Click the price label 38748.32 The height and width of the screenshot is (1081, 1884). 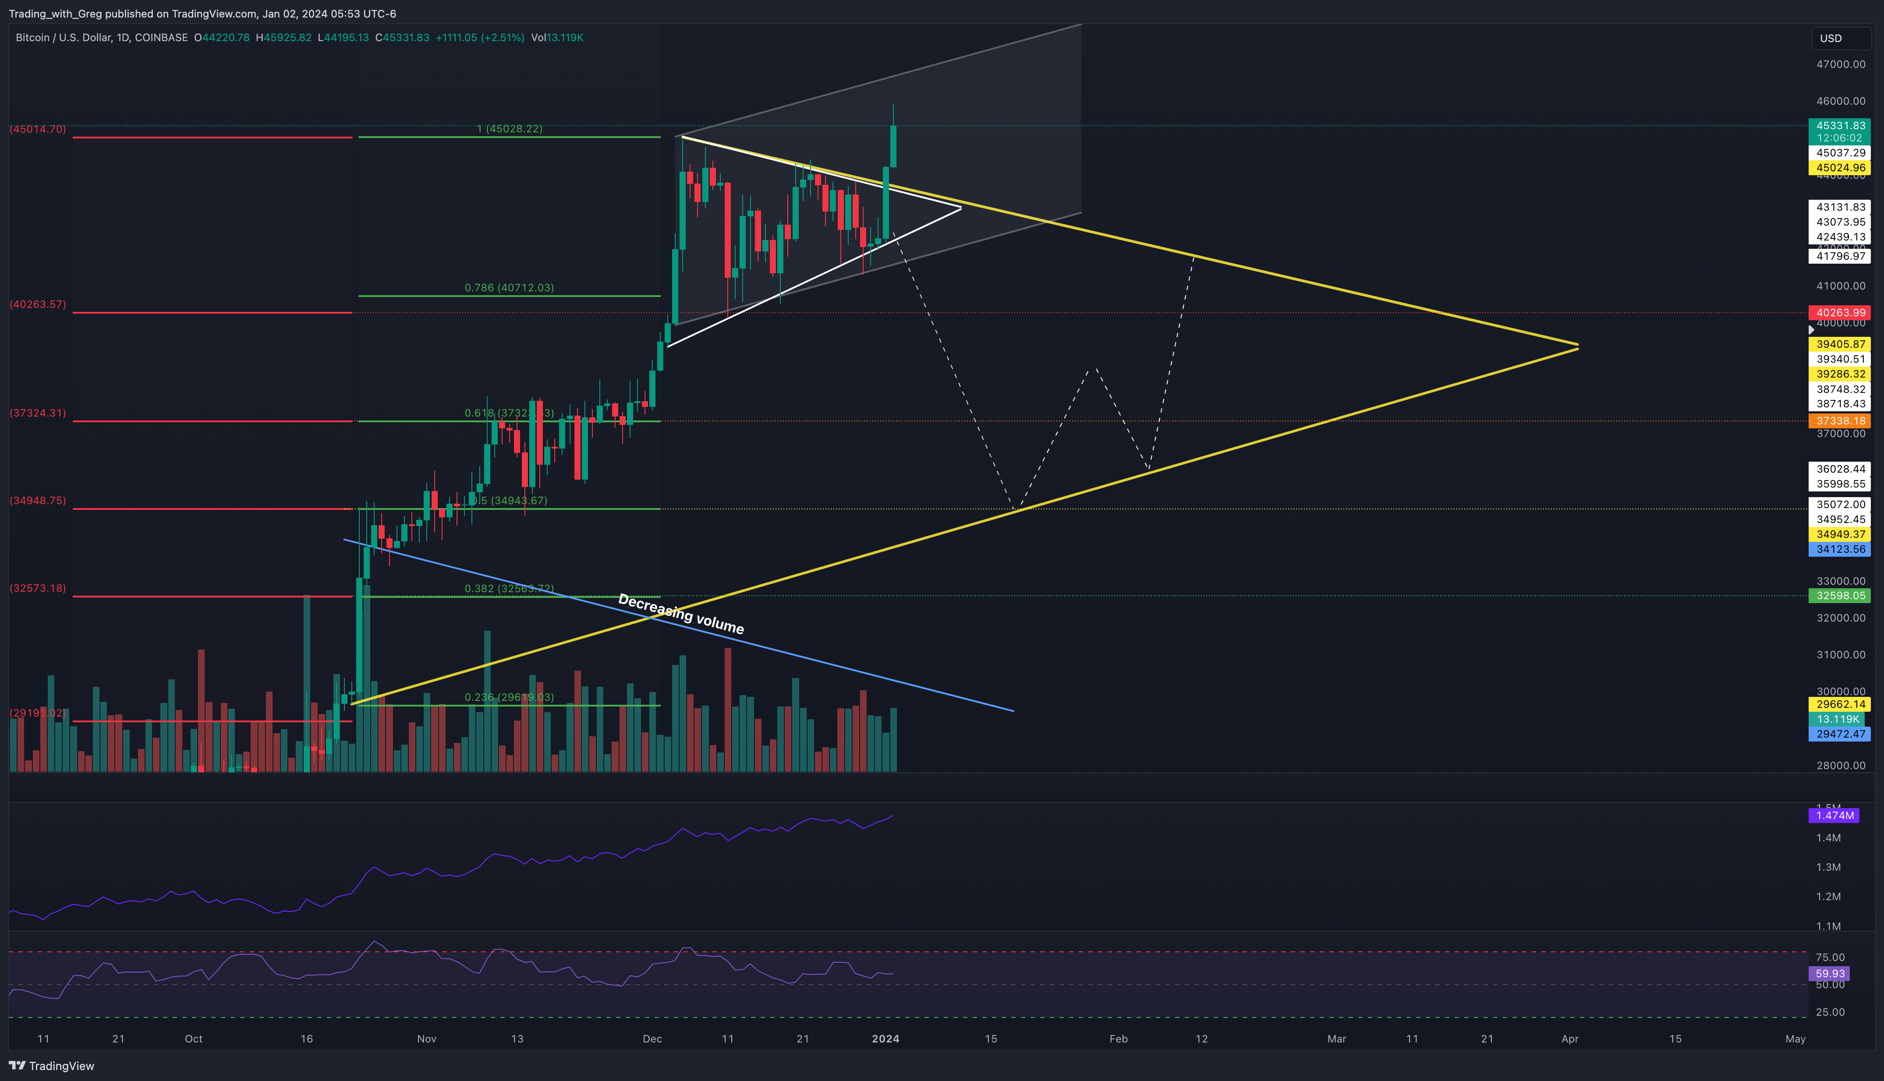1839,389
